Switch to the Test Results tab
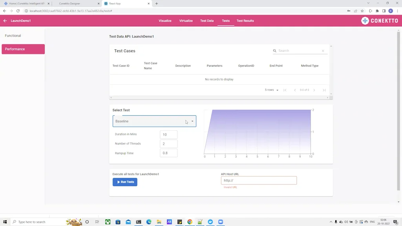The image size is (402, 226). coord(245,21)
